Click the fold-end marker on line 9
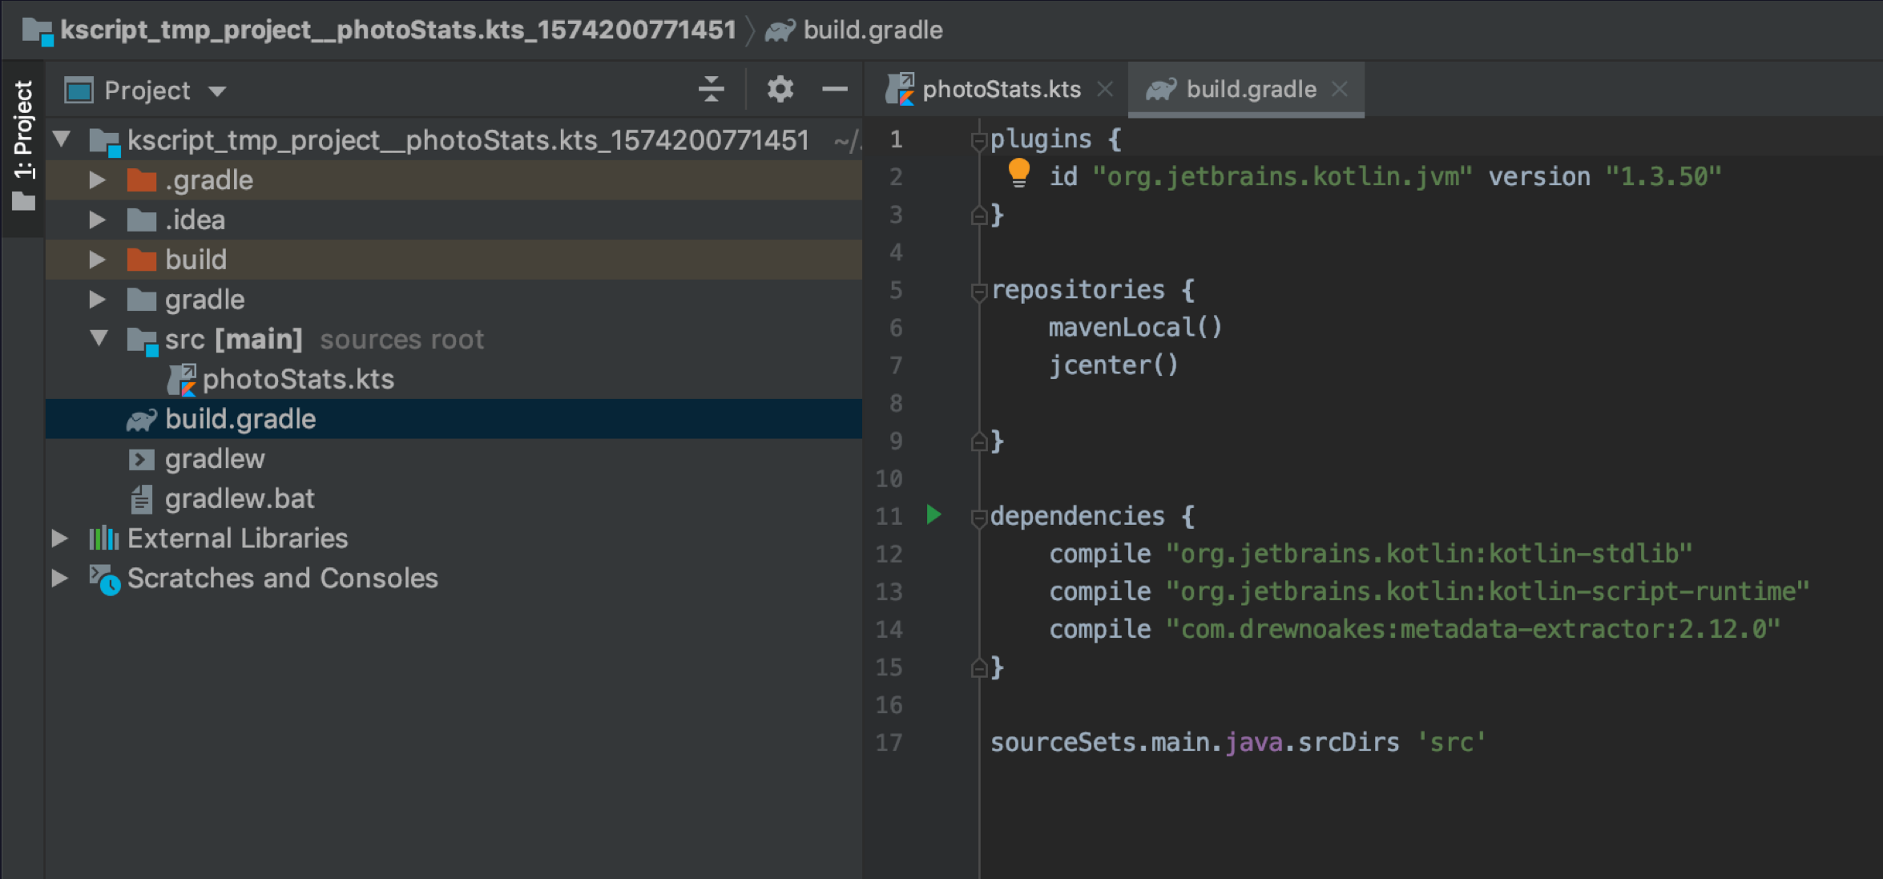Viewport: 1883px width, 879px height. [978, 441]
